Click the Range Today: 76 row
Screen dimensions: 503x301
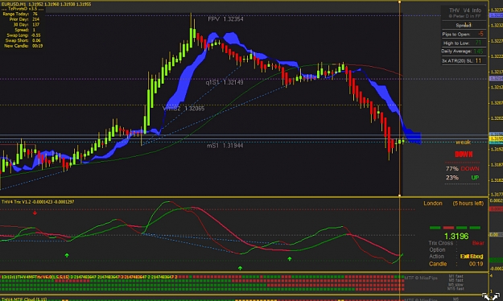20,14
